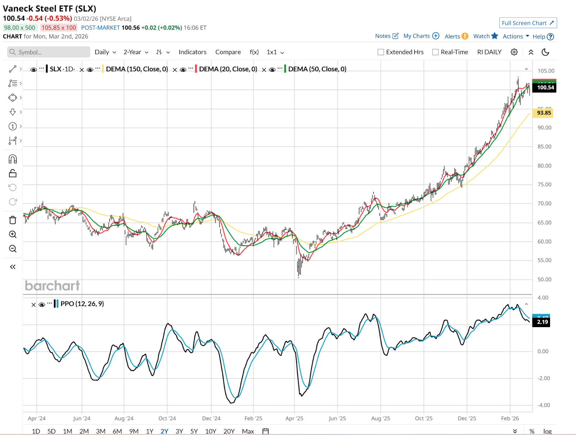576x435 pixels.
Task: Switch to dark mode moon icon
Action: [x=545, y=52]
